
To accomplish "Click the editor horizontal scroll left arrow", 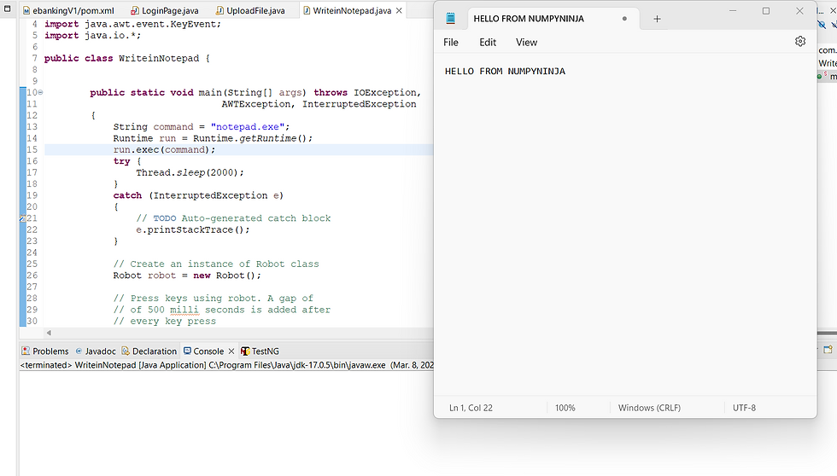I will (49, 333).
